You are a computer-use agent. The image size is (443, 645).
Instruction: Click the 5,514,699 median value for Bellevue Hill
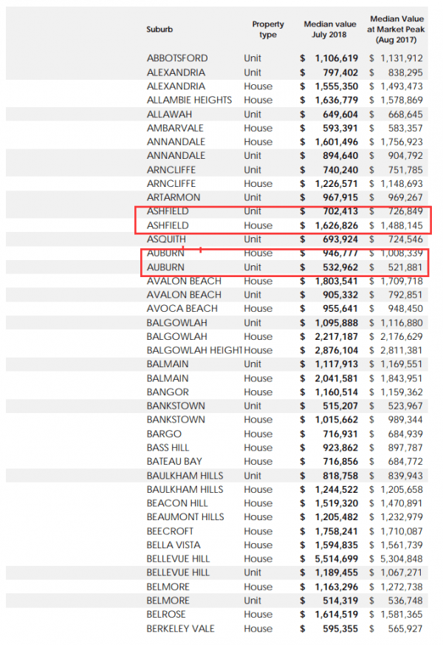pos(336,559)
